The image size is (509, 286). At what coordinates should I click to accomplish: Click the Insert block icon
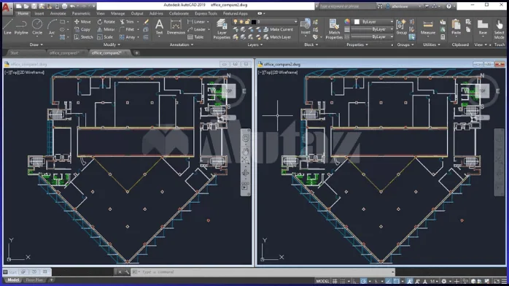point(305,26)
